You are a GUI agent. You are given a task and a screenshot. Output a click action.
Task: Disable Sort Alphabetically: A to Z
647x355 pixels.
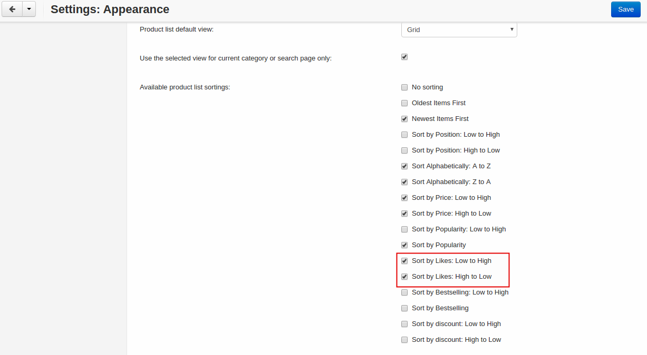404,166
